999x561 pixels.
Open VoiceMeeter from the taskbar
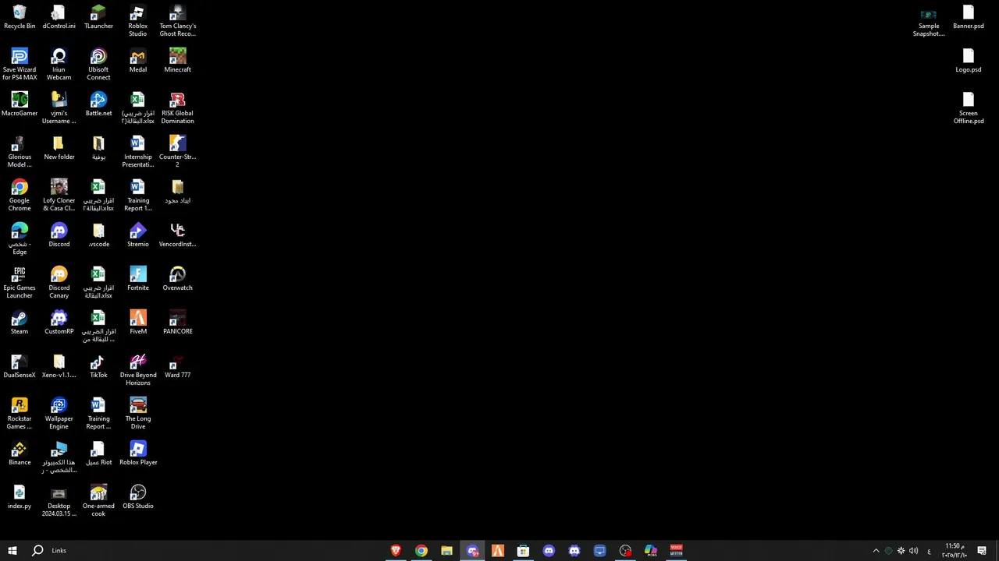(676, 551)
